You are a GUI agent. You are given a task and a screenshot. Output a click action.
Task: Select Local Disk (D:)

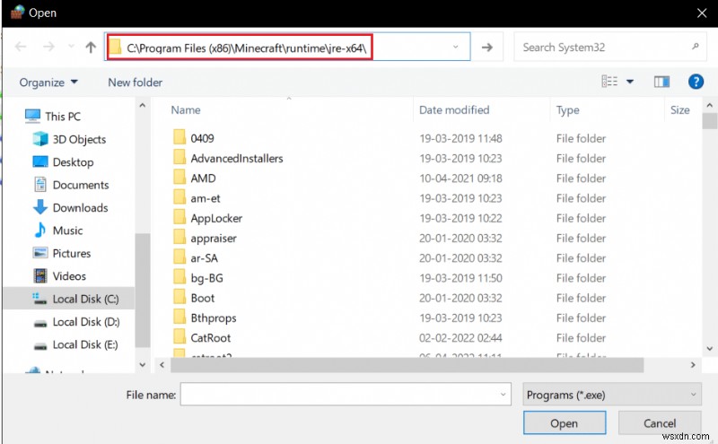coord(85,322)
